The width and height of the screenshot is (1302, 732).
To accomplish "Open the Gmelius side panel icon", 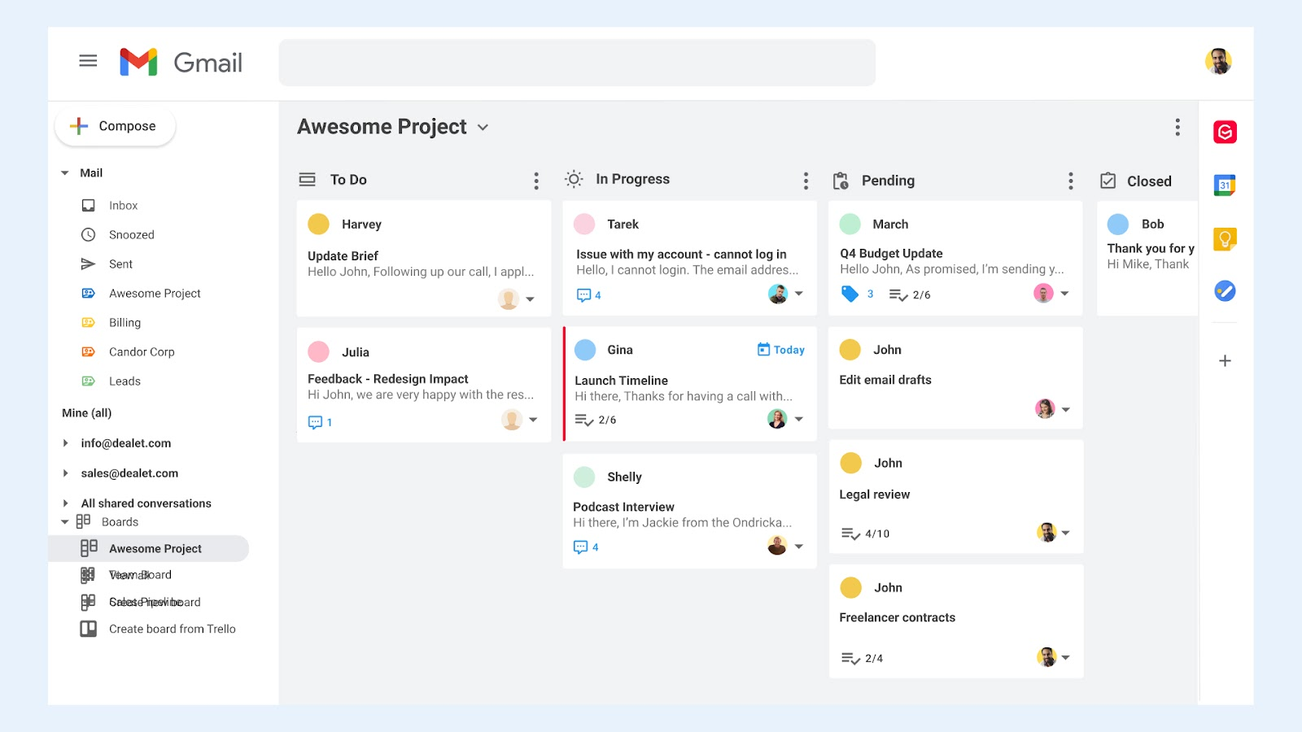I will click(1225, 132).
